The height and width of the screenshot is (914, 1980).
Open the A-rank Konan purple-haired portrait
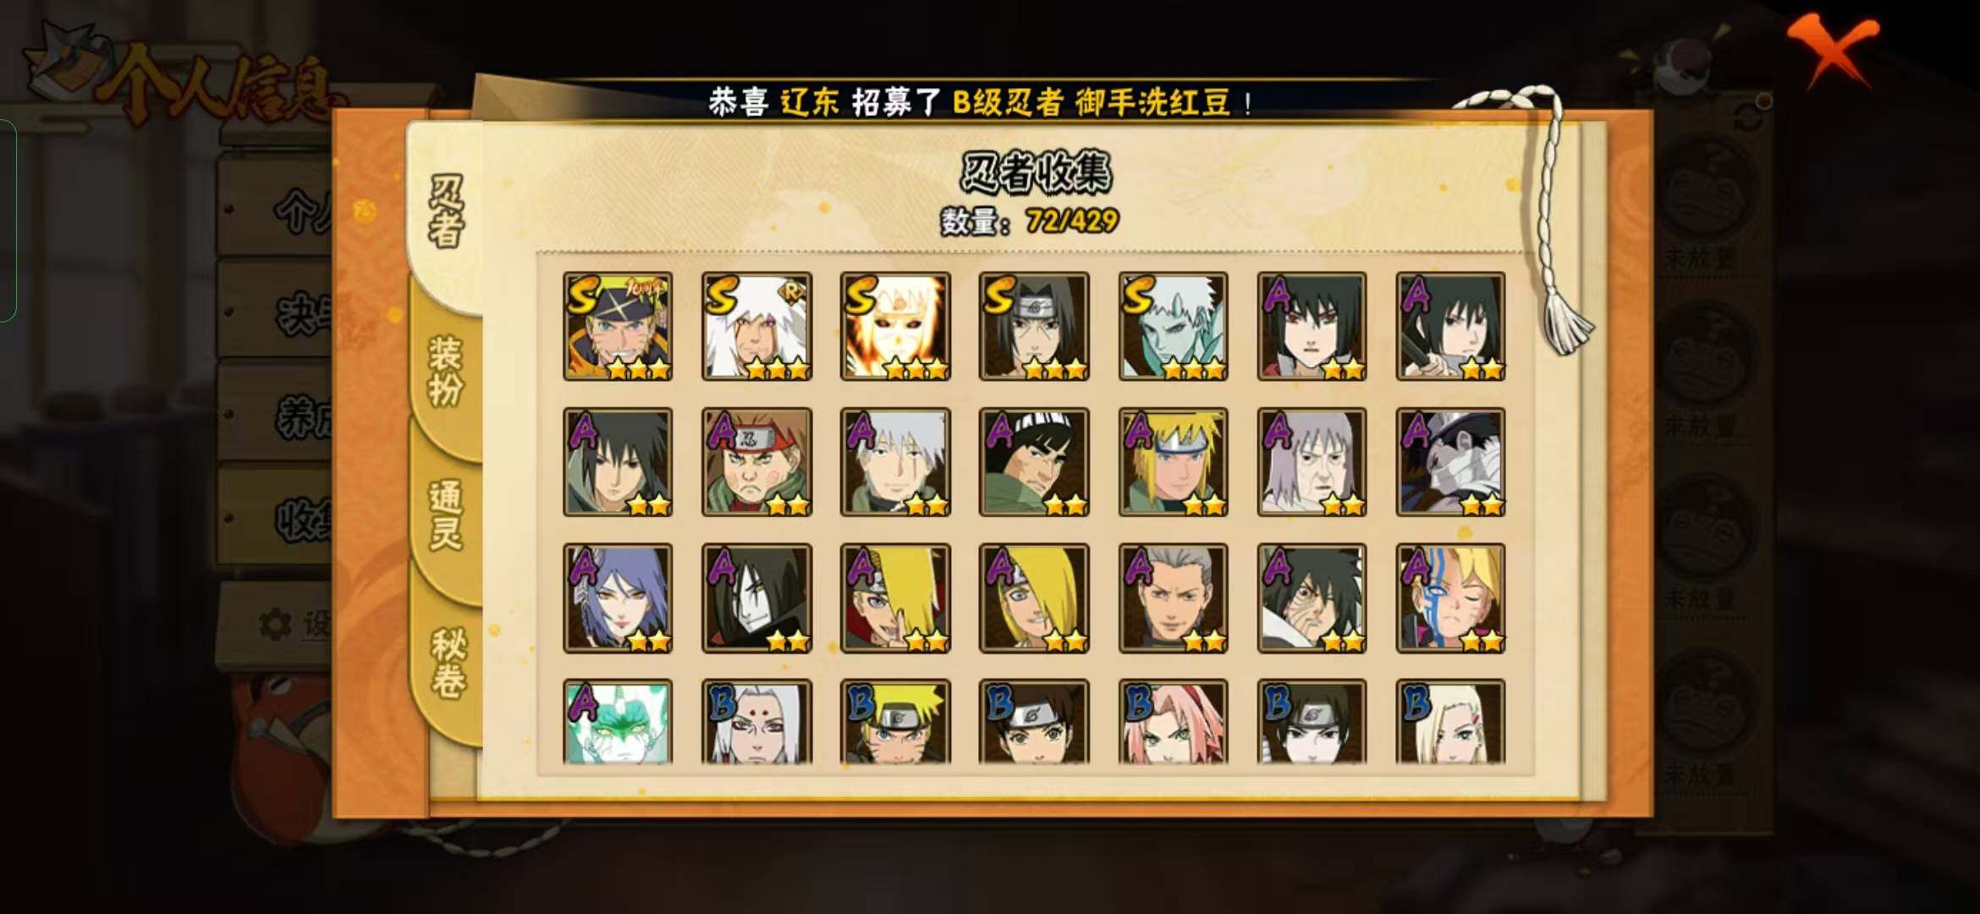pyautogui.click(x=618, y=598)
